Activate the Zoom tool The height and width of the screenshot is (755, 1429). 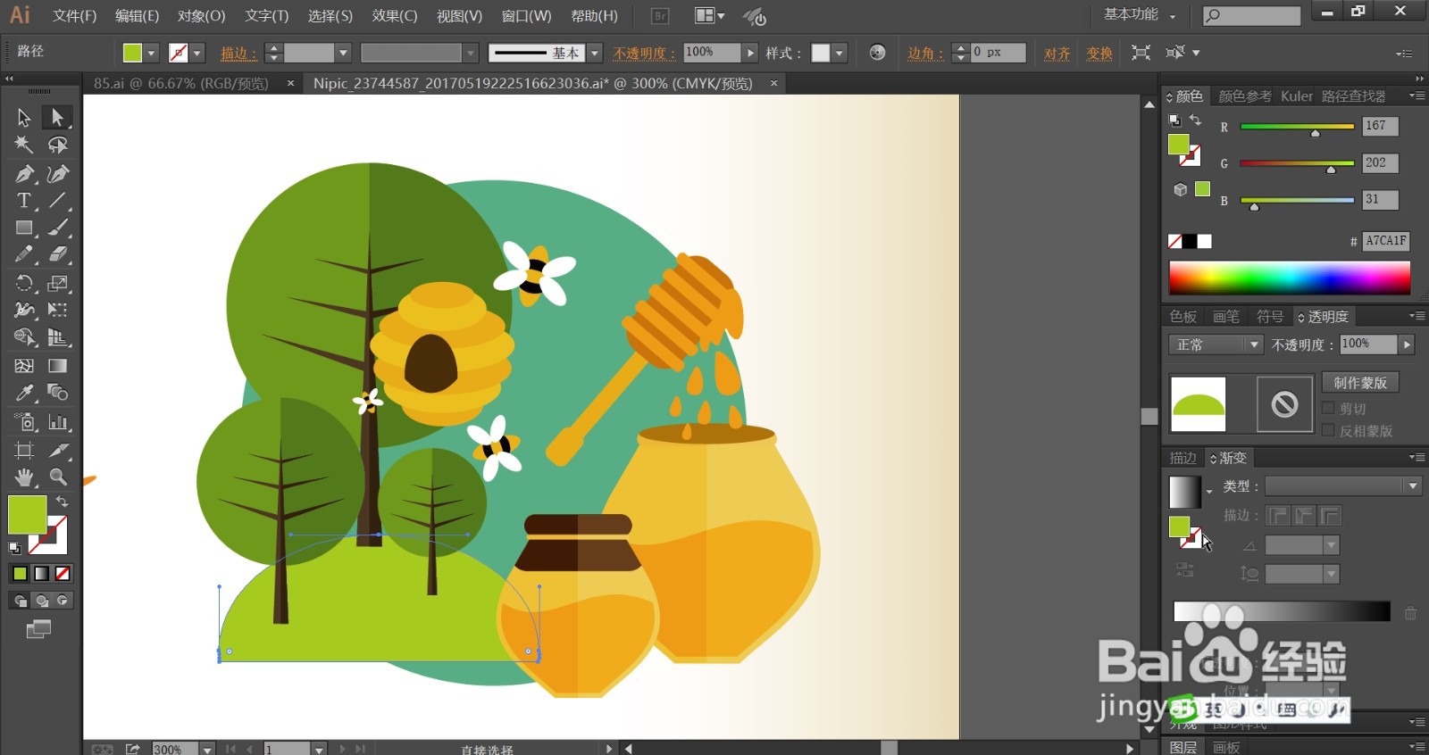58,477
